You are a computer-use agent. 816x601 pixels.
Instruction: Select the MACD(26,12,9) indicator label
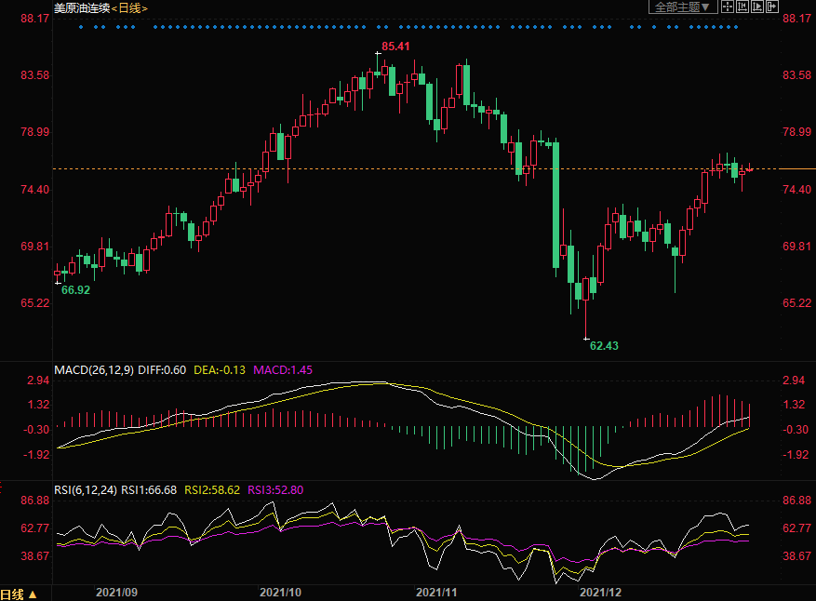click(94, 369)
